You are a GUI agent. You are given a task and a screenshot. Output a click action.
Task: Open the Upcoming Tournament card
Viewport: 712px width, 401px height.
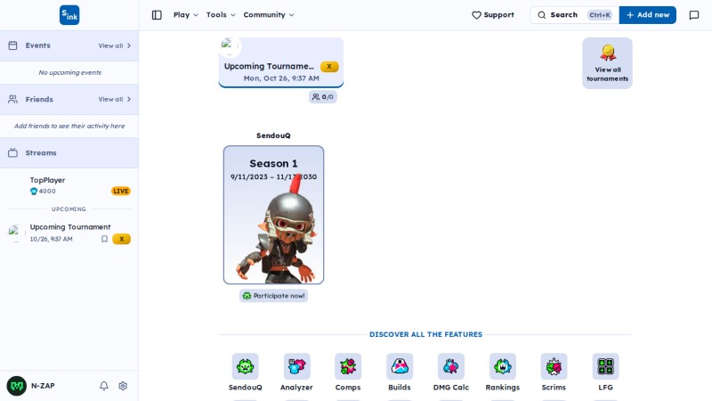(x=281, y=62)
